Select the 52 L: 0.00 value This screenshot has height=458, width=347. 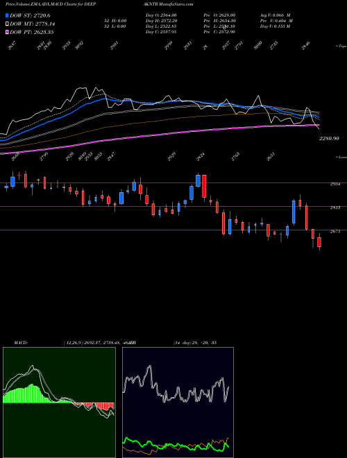(115, 26)
